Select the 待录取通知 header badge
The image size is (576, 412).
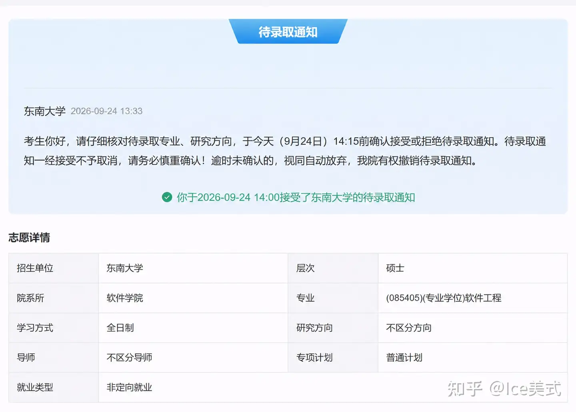pyautogui.click(x=288, y=32)
